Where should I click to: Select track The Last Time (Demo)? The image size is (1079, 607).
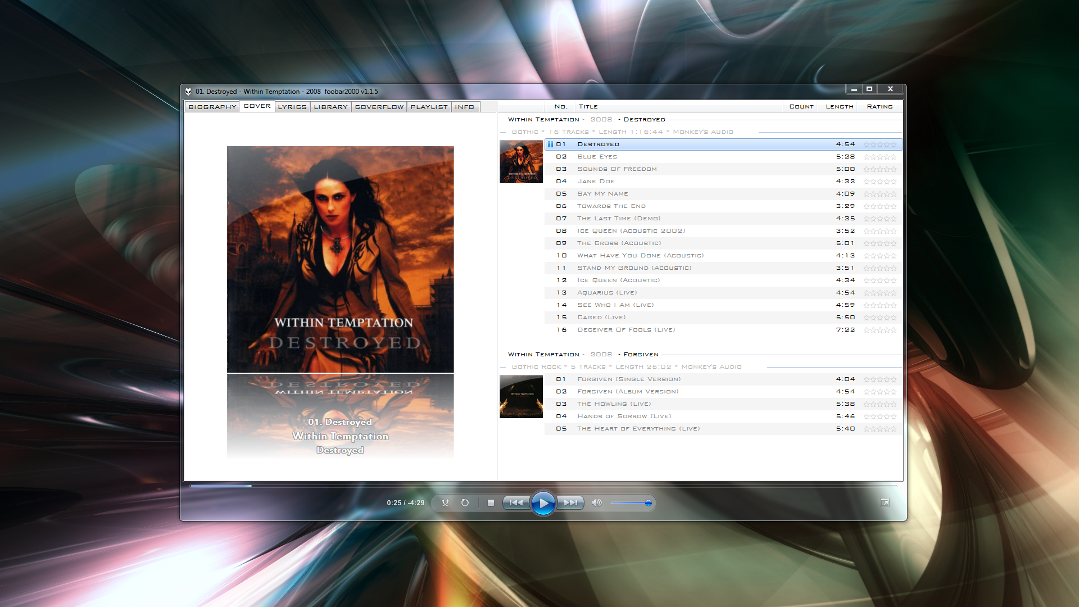point(723,219)
